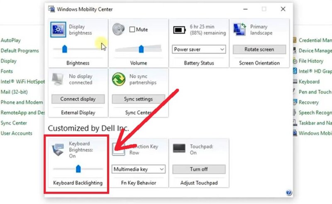Click the Display brightness monitor icon
Screen dimensions: 332x204
coord(58,30)
